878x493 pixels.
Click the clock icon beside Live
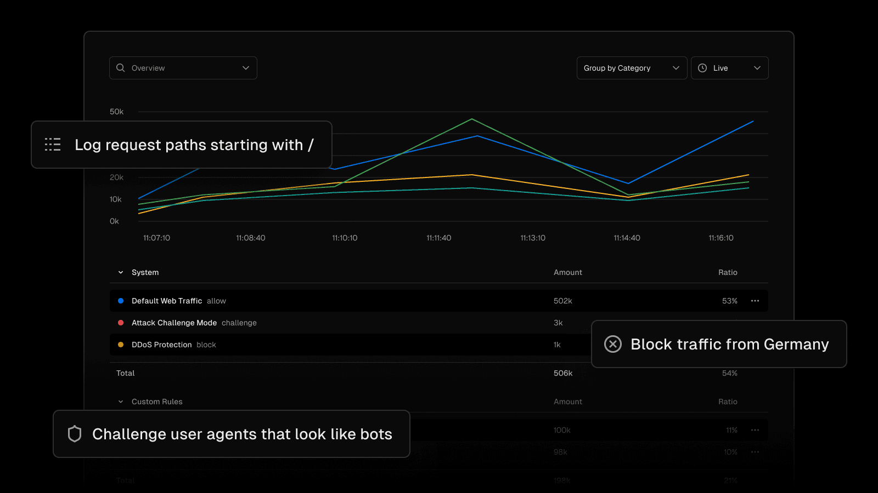pyautogui.click(x=702, y=68)
